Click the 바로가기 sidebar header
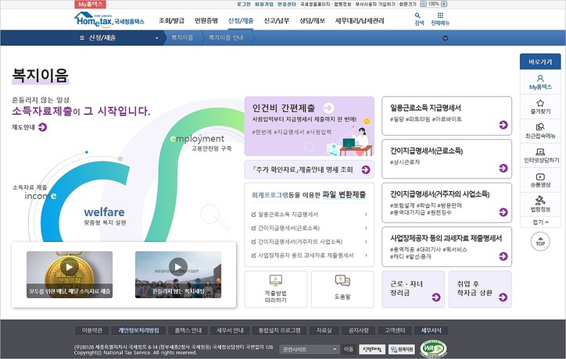The height and width of the screenshot is (359, 566). (540, 62)
